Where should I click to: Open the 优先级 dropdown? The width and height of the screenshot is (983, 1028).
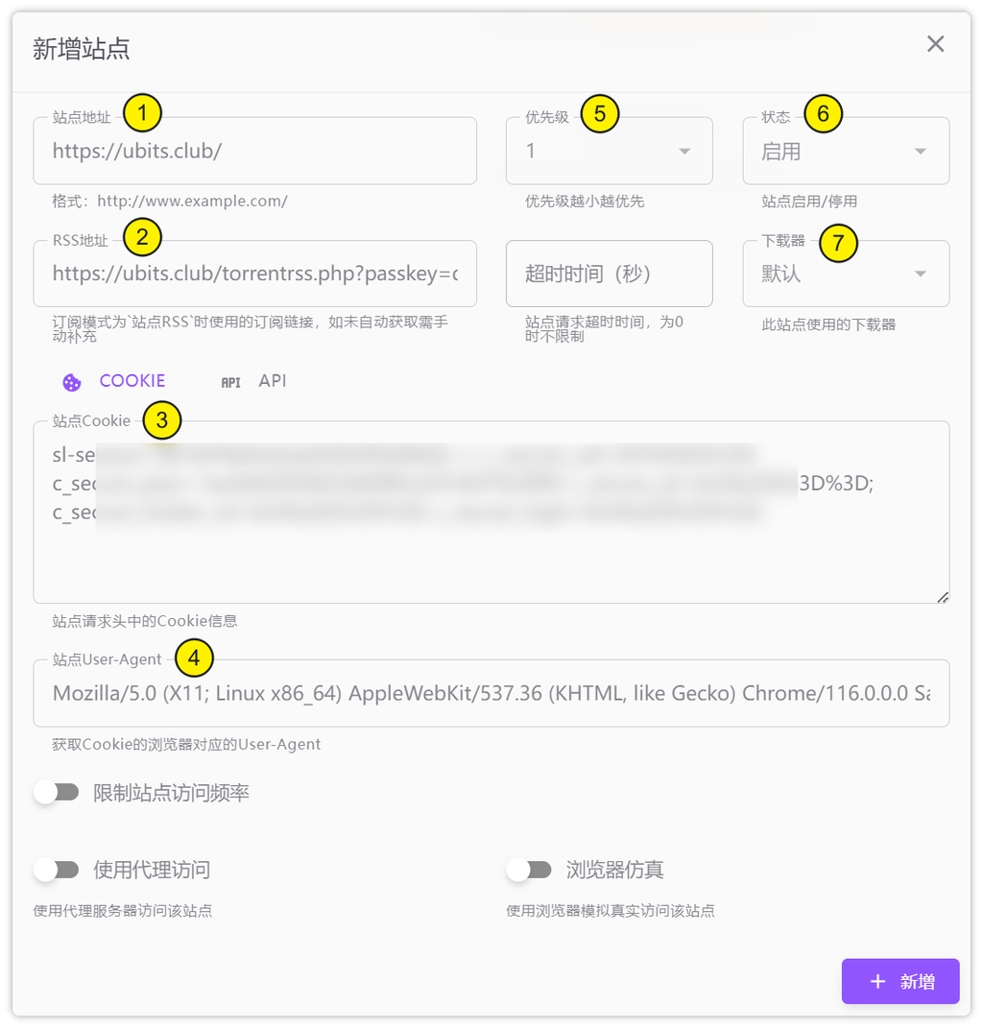tap(609, 152)
